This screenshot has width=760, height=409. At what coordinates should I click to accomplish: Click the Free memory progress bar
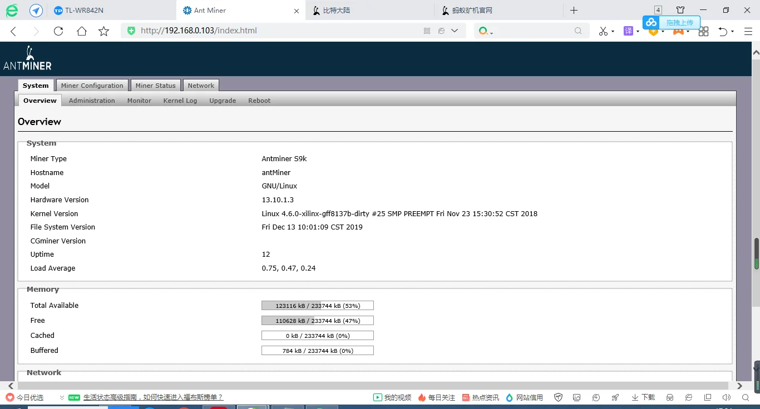318,321
